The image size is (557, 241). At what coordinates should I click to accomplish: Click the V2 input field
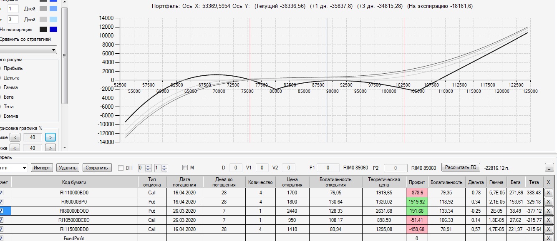coord(289,168)
